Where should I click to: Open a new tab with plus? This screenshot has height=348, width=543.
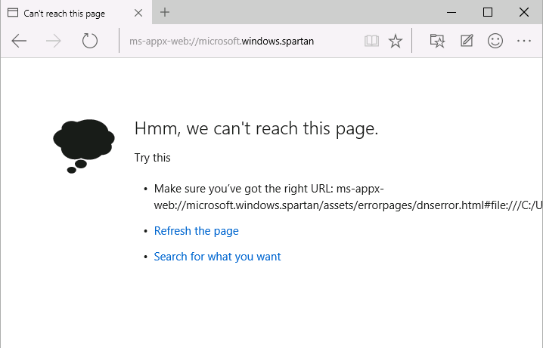click(x=165, y=12)
